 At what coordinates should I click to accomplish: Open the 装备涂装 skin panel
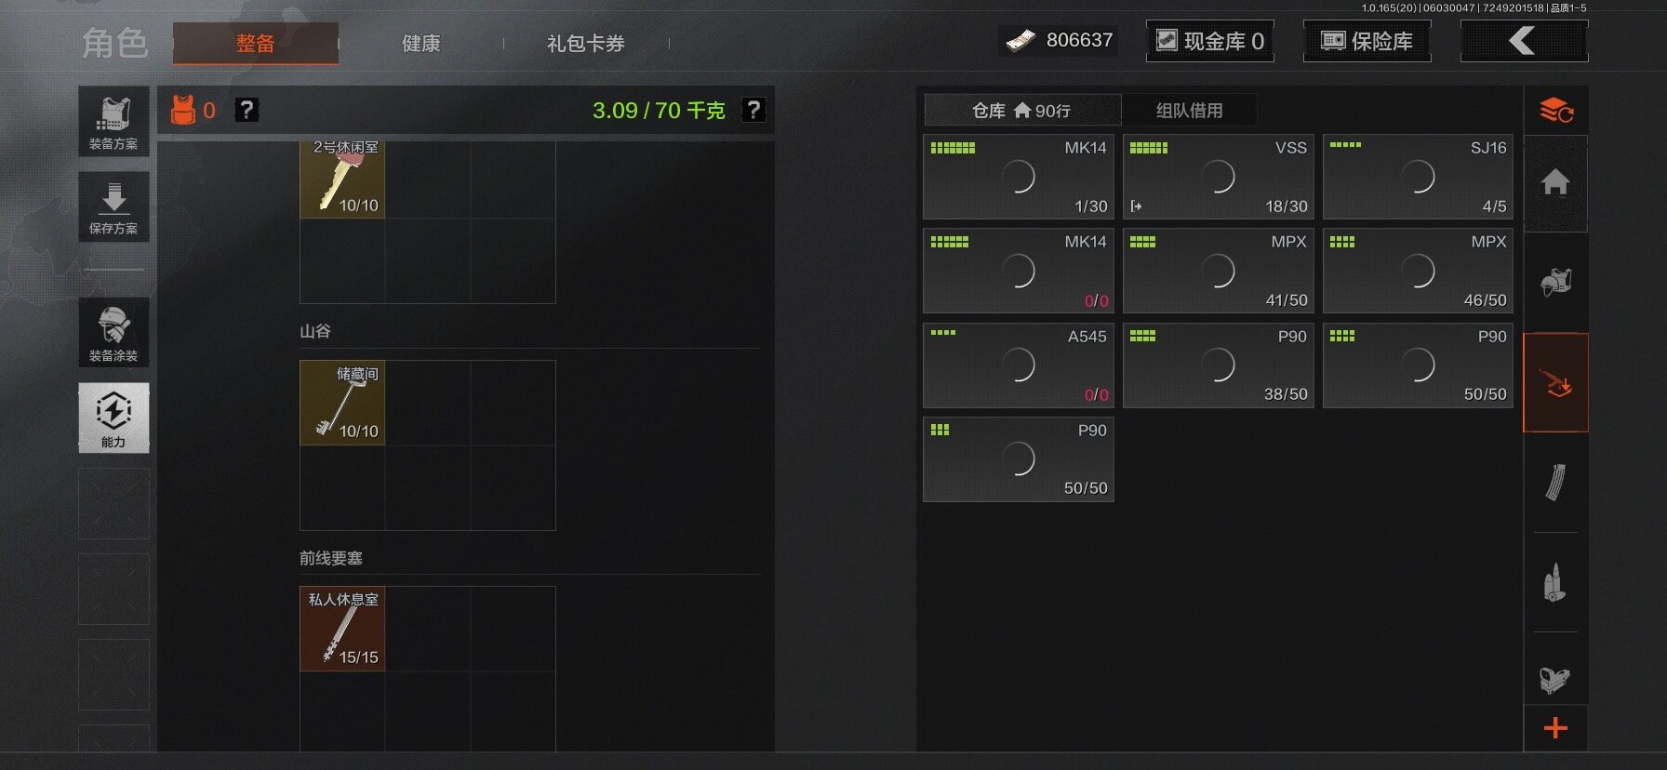point(113,332)
